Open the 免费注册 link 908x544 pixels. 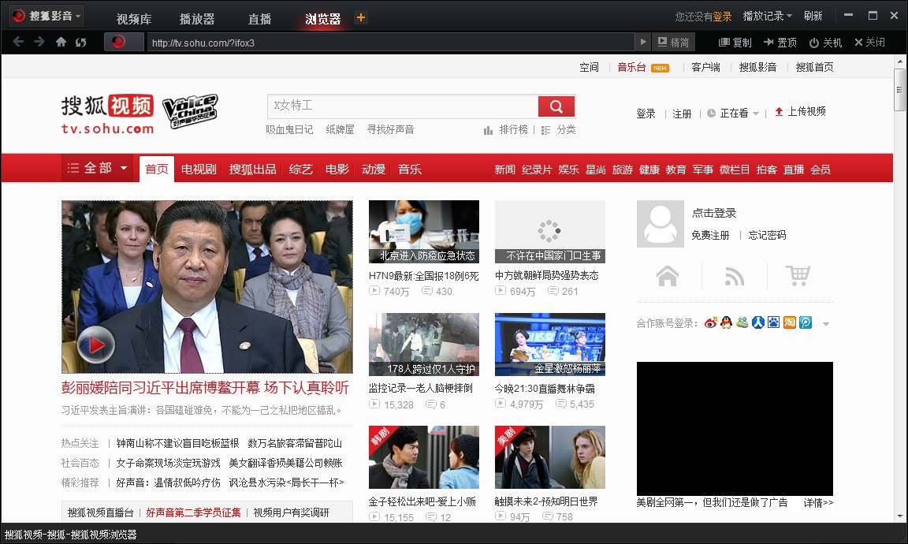click(x=710, y=235)
